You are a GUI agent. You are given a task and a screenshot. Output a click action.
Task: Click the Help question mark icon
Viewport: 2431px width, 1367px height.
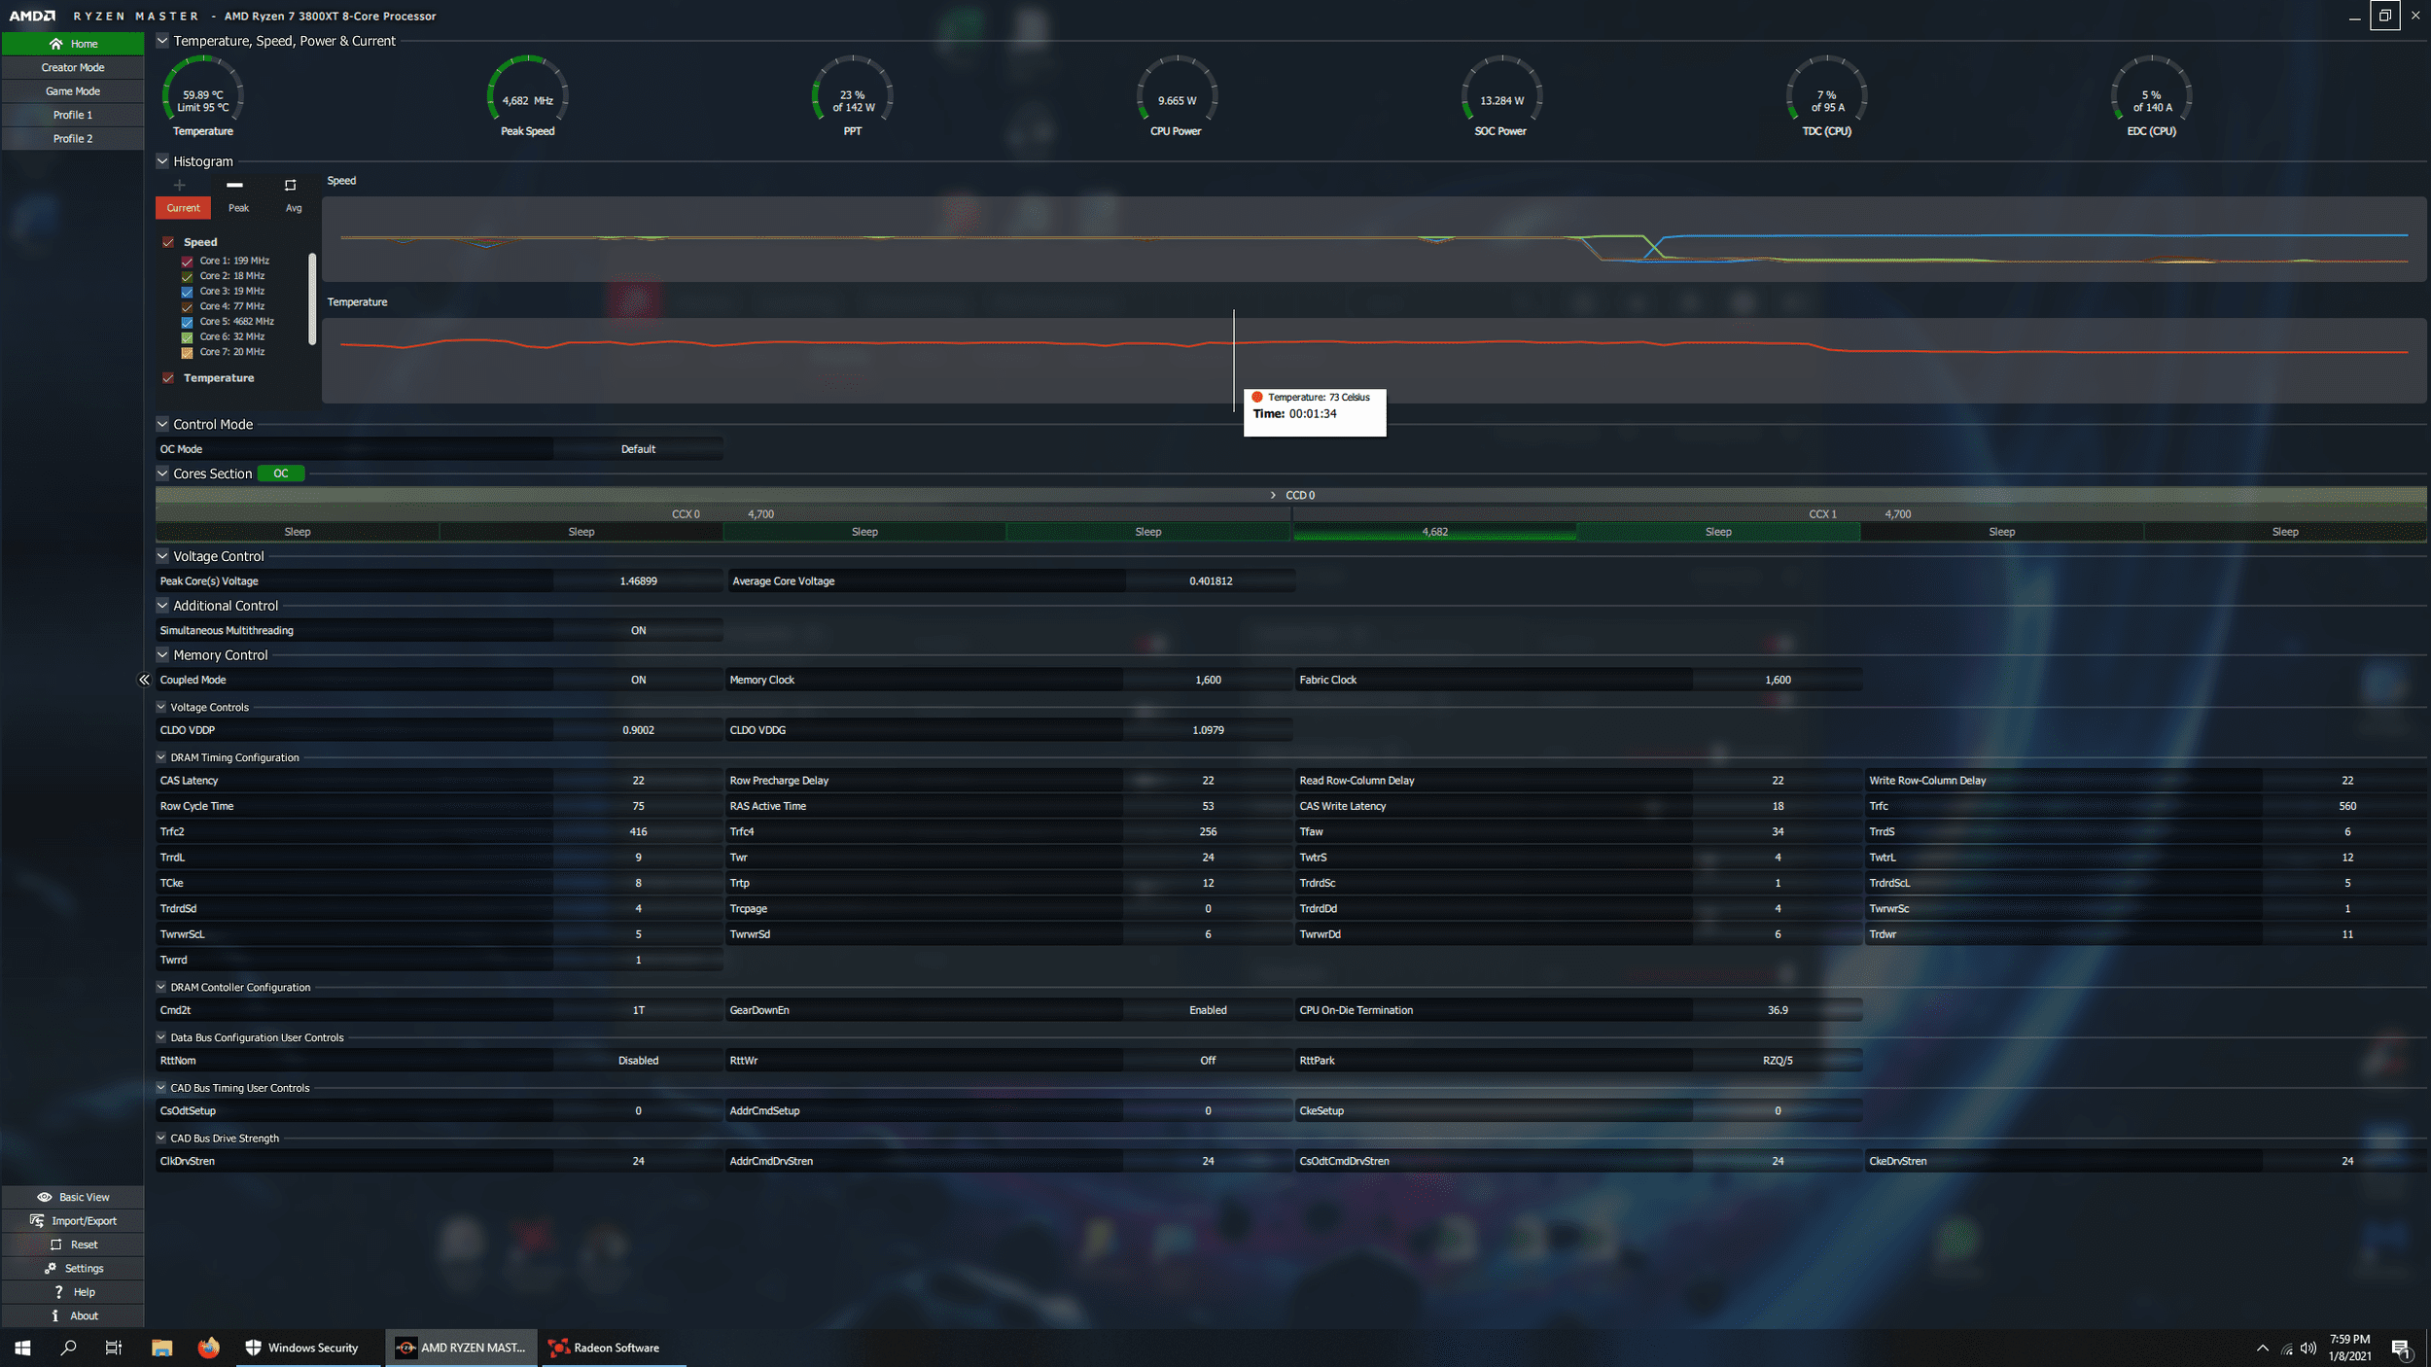[x=58, y=1291]
